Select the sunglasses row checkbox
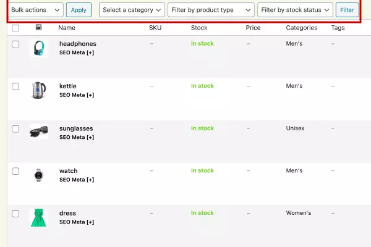 [15, 129]
